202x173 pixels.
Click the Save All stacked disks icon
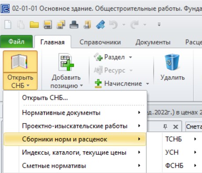(61, 25)
